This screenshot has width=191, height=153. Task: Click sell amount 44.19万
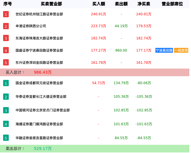(x=121, y=26)
